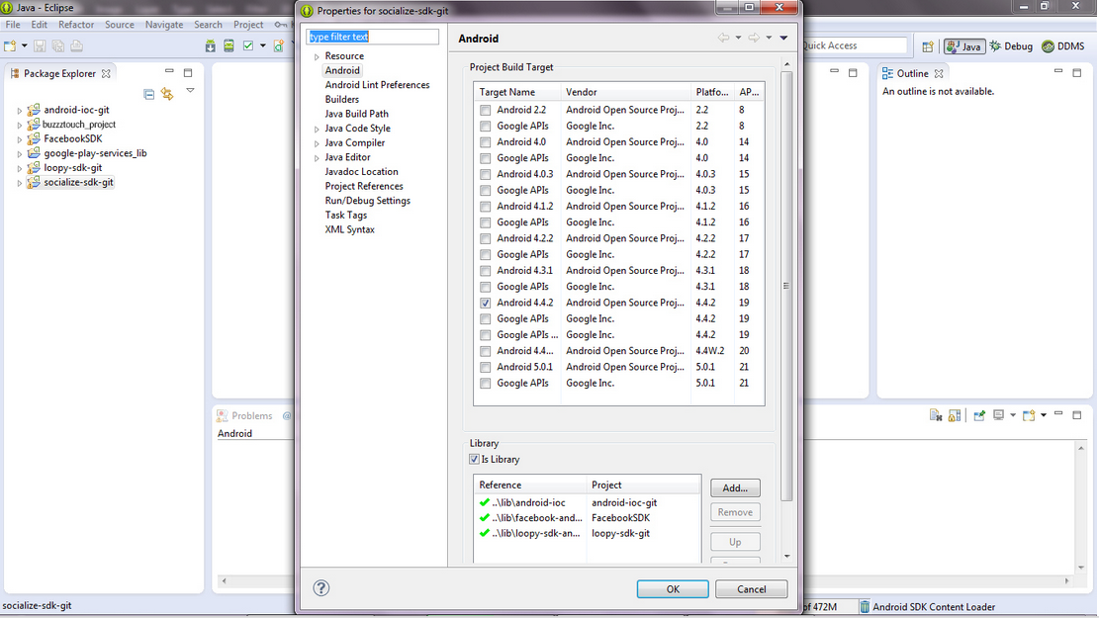Click the Properties dialog vertical scrollbar
Image resolution: width=1099 pixels, height=618 pixels.
tap(786, 286)
